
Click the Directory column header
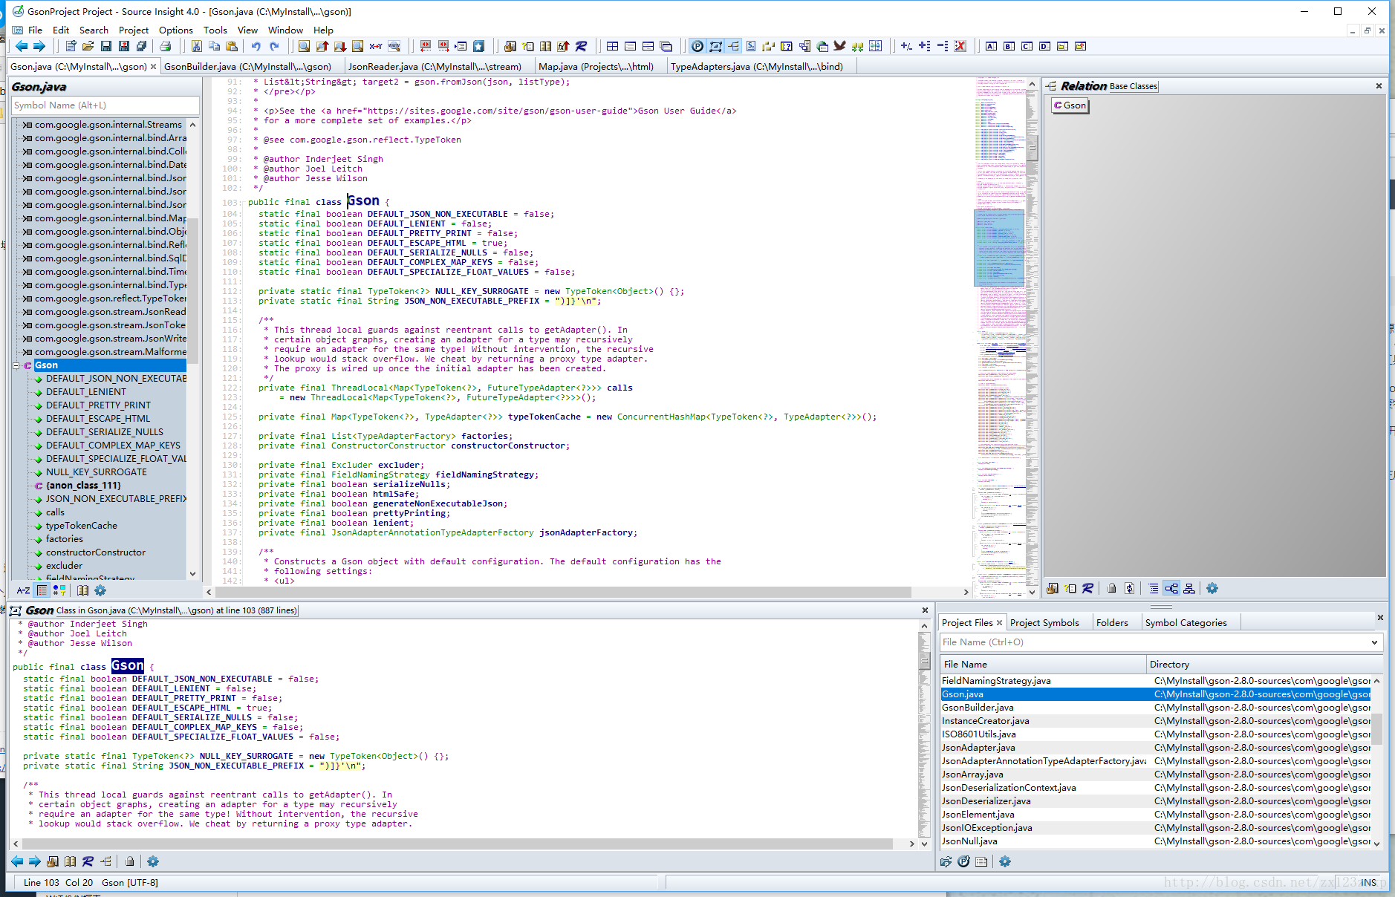1265,665
